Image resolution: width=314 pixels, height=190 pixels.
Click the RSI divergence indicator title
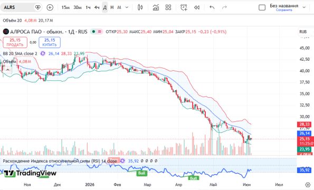click(x=60, y=161)
